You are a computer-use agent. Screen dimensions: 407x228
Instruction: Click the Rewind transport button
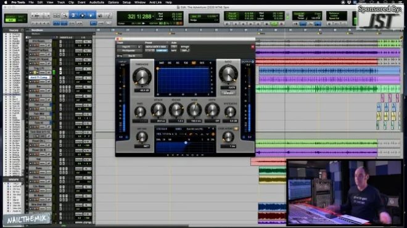(x=243, y=24)
